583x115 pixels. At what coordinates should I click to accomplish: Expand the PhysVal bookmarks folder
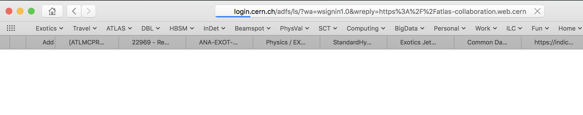coord(295,28)
